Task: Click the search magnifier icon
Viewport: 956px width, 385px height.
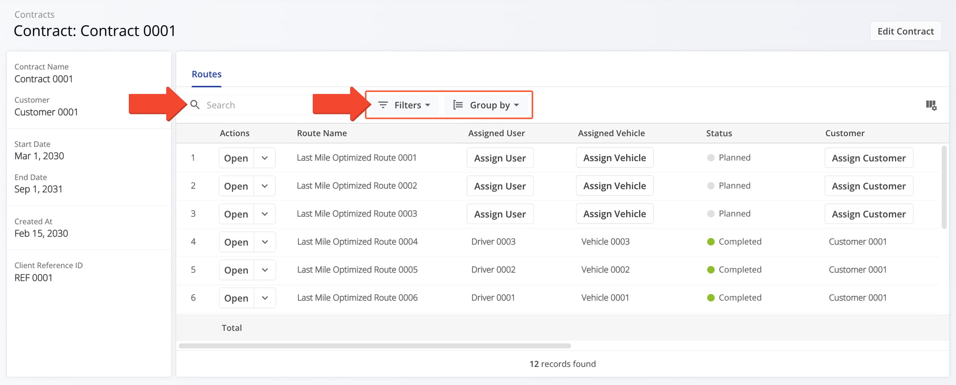Action: point(195,105)
